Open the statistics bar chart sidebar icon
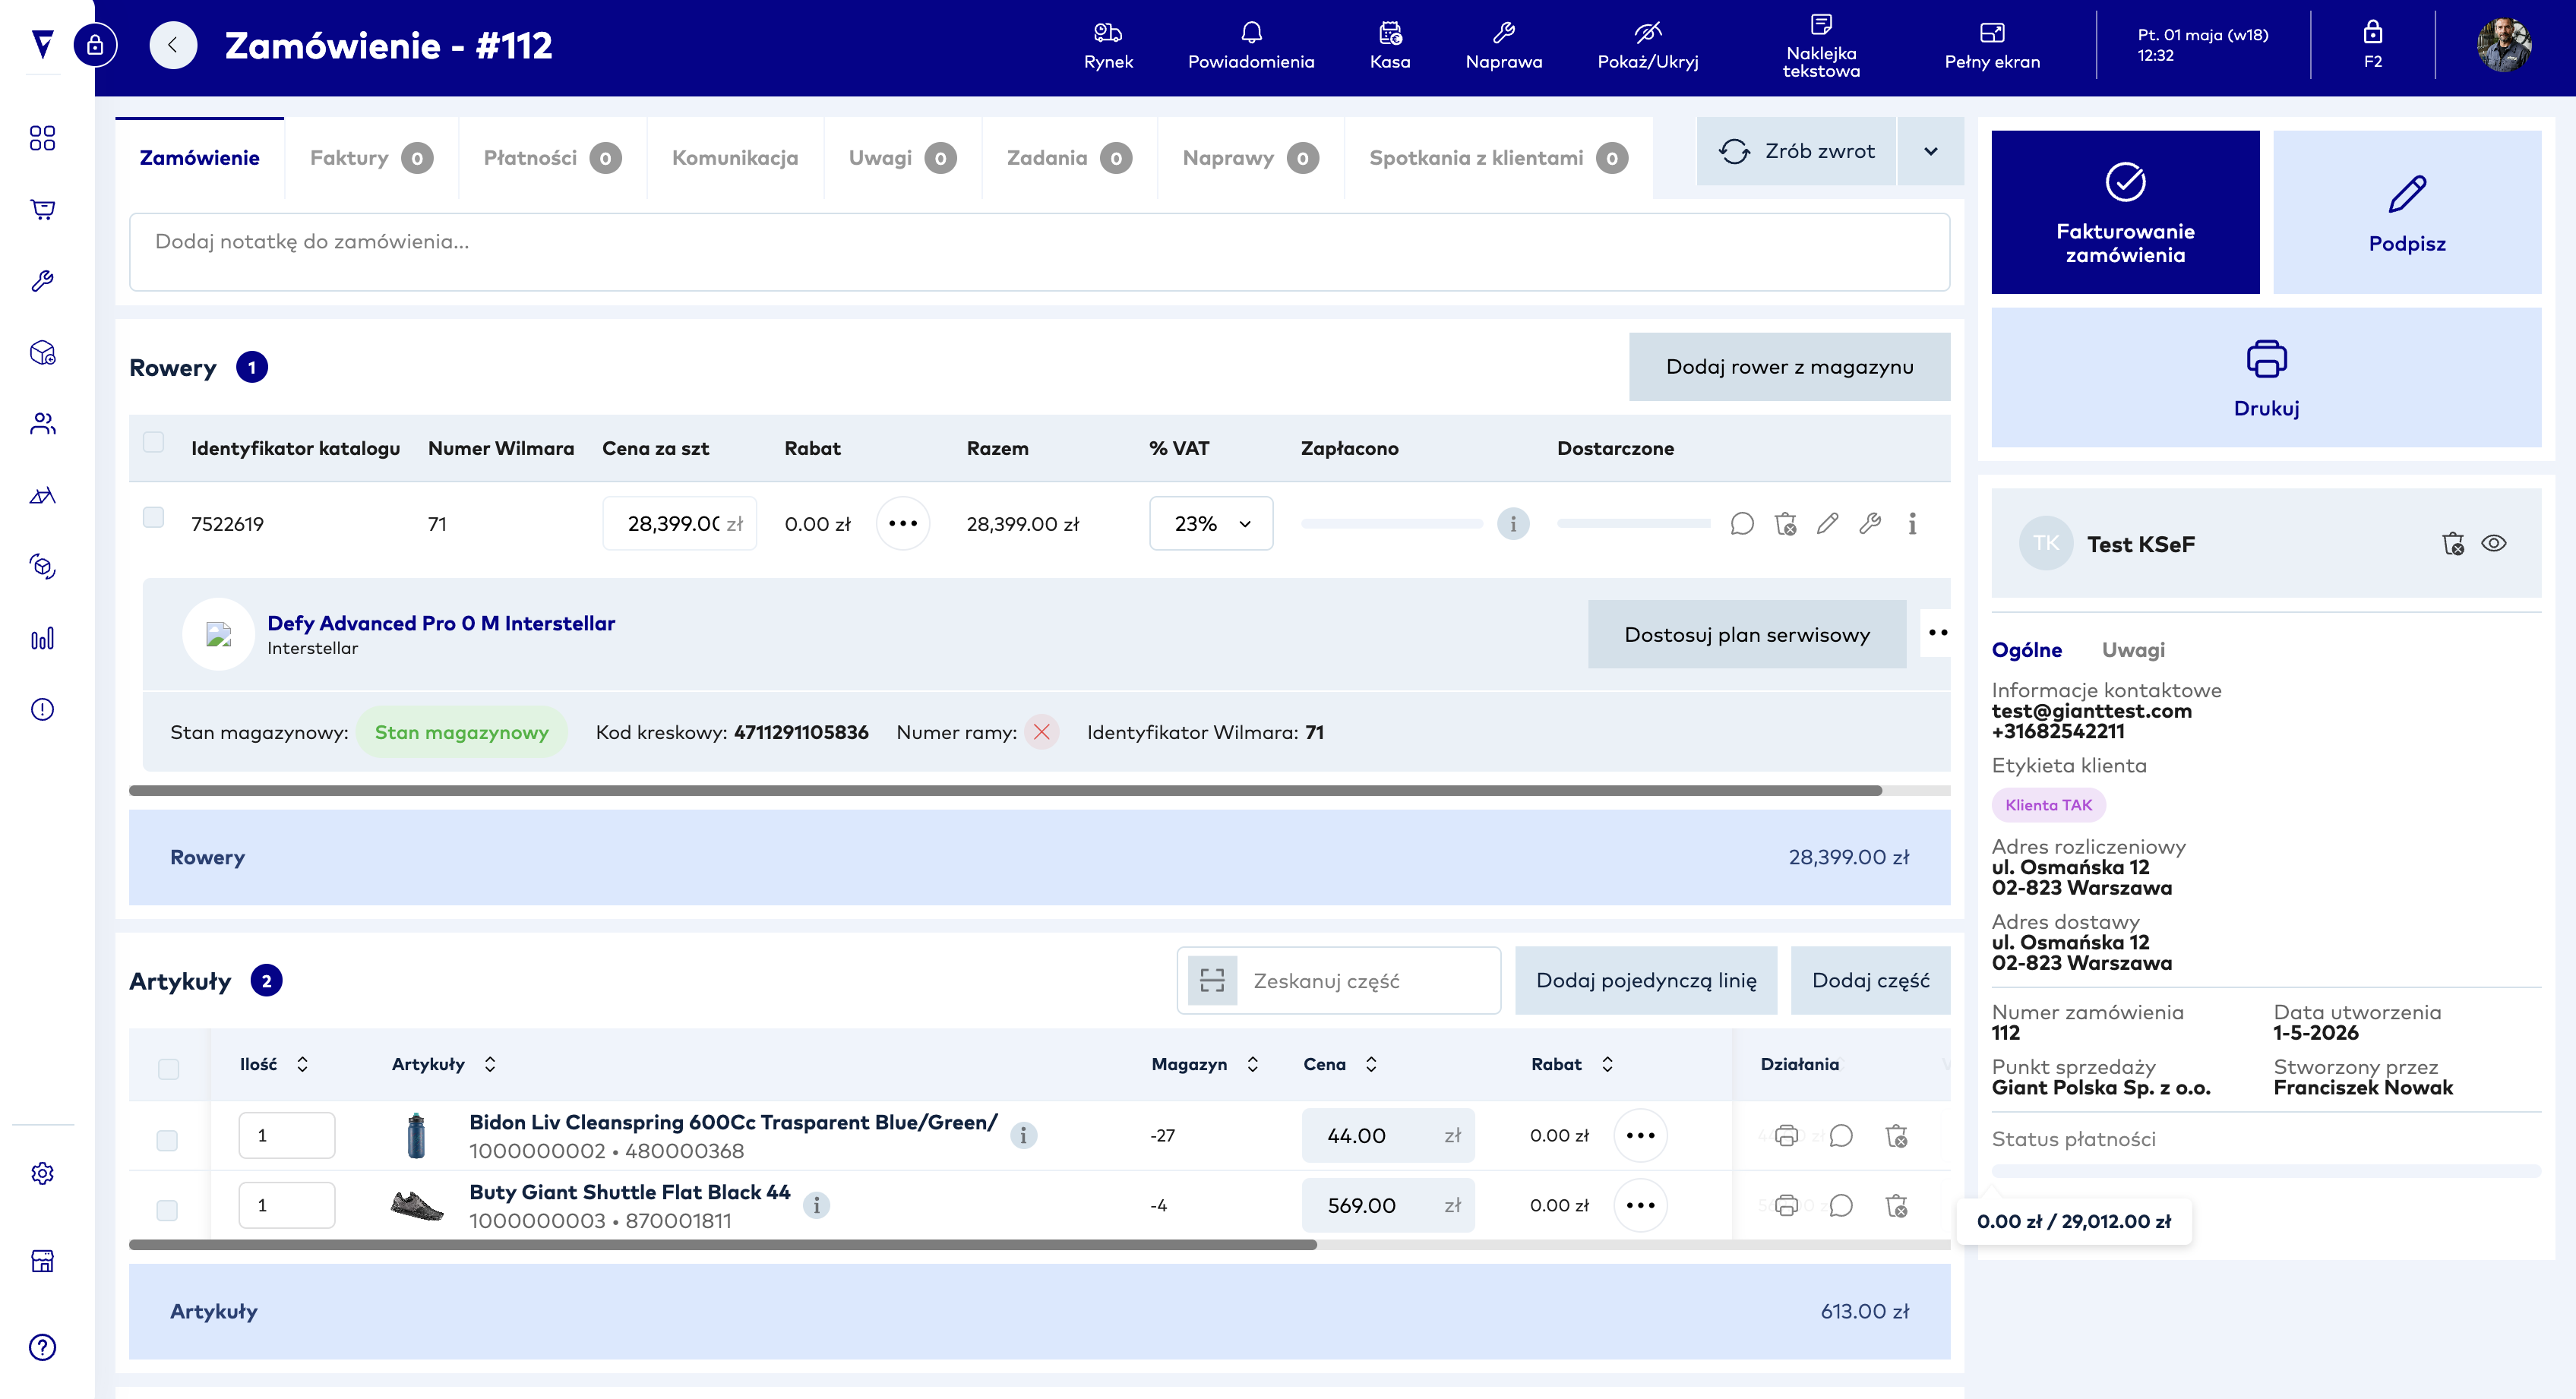Screen dimensions: 2576x1399 click(42, 638)
